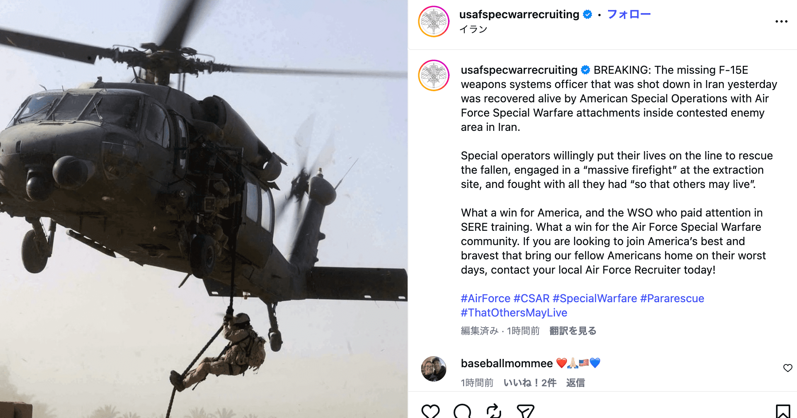Save post with the bookmark icon
Image resolution: width=797 pixels, height=418 pixels.
pos(783,411)
